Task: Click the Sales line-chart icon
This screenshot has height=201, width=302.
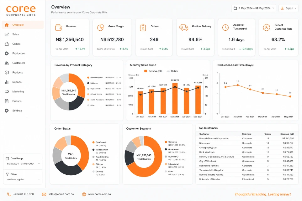Action: [x=7, y=34]
